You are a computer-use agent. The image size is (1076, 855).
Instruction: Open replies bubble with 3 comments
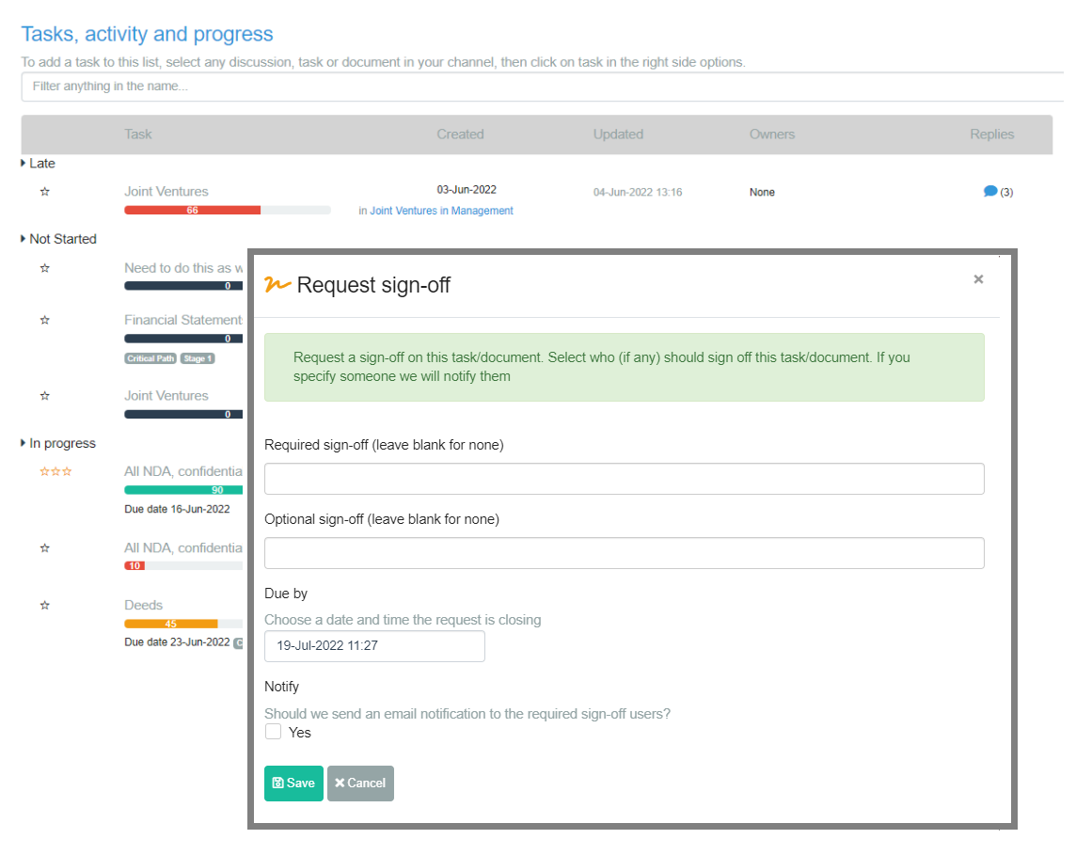pos(989,192)
